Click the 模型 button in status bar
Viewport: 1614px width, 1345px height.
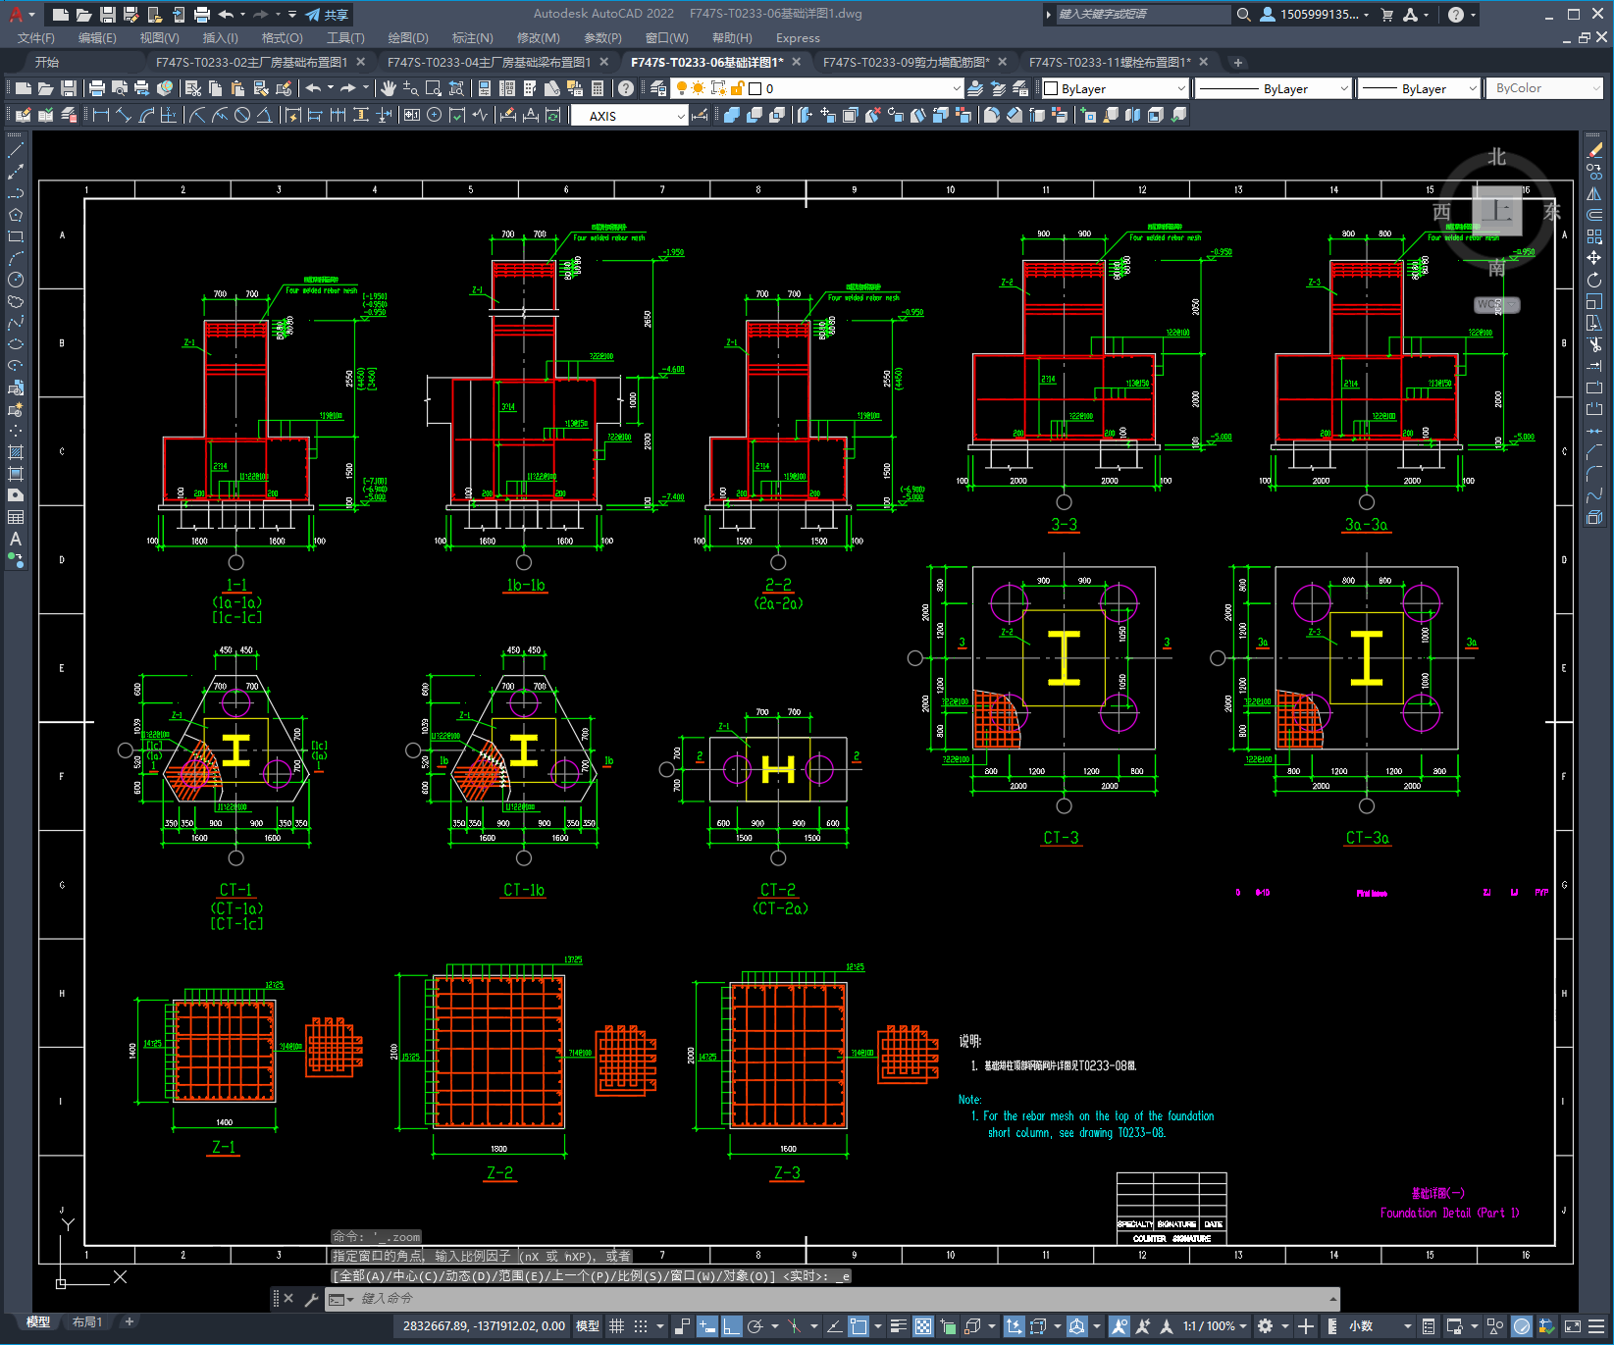588,1326
